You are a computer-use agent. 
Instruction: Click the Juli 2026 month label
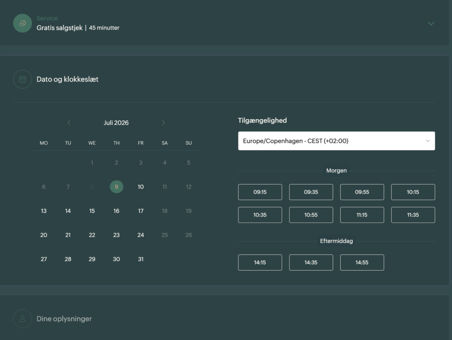pyautogui.click(x=116, y=123)
